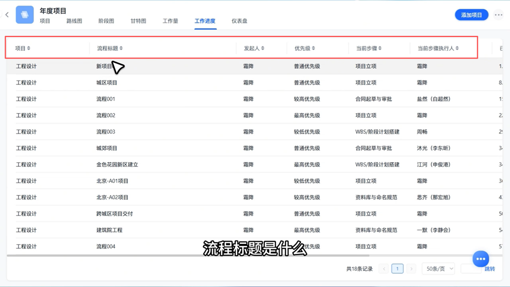This screenshot has width=510, height=287.
Task: Switch to the 项目 tab
Action: [x=45, y=21]
